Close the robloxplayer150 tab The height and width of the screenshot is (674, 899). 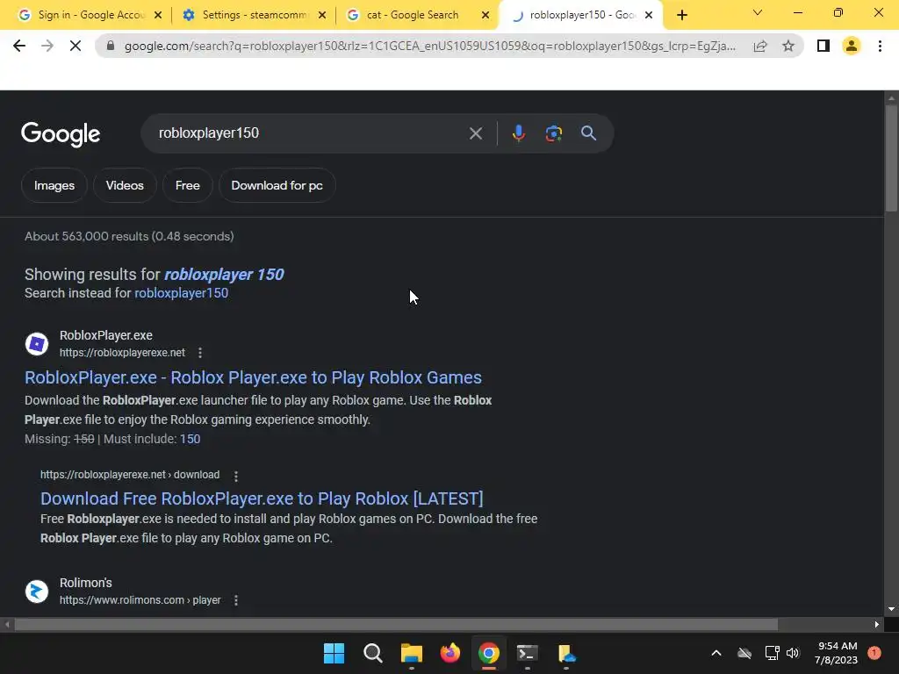click(649, 15)
